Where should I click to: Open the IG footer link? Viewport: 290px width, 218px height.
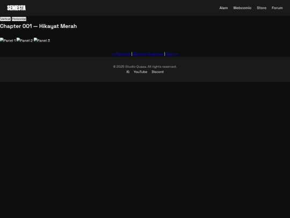tap(128, 72)
